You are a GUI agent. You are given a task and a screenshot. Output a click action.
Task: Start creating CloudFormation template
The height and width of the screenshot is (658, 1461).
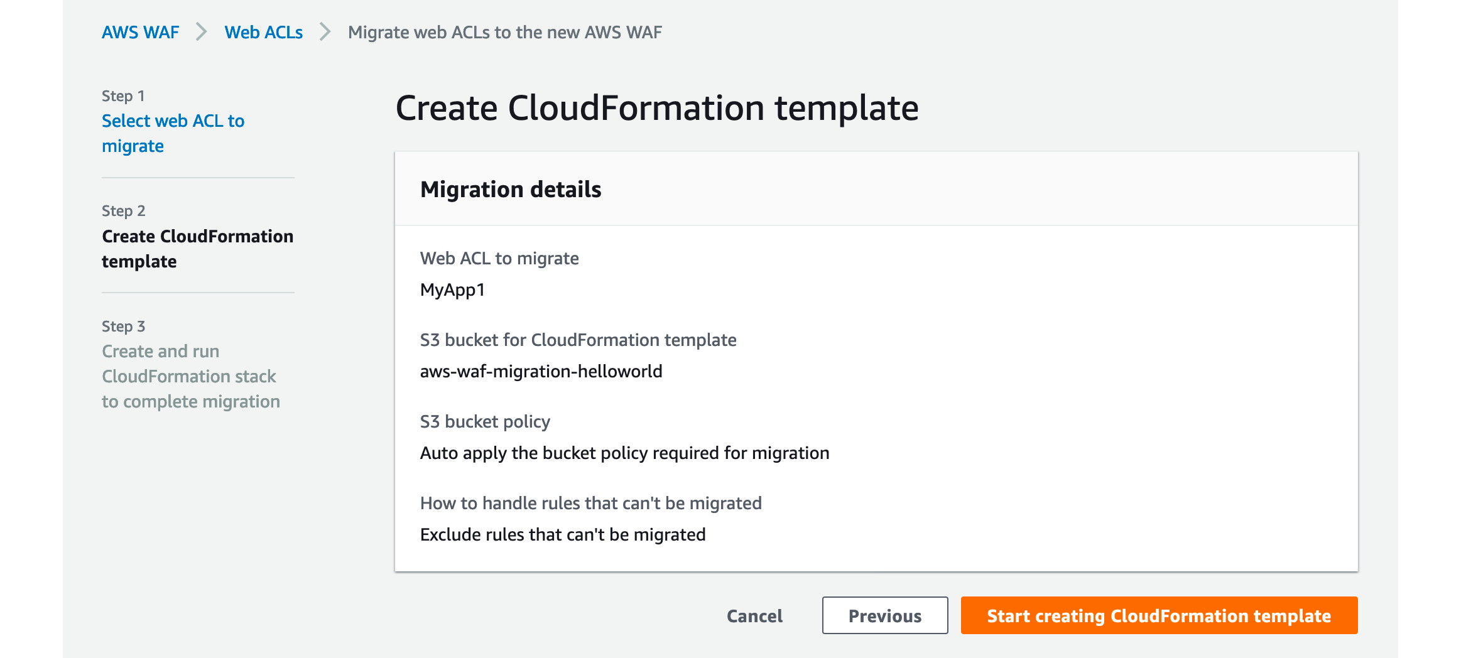click(1159, 615)
